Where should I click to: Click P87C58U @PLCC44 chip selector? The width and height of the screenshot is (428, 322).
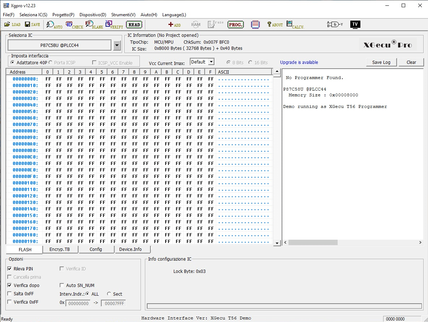60,45
